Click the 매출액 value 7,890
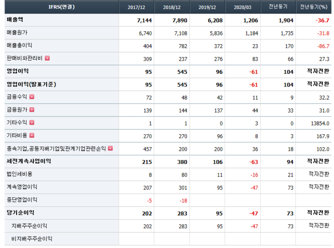 tap(180, 21)
